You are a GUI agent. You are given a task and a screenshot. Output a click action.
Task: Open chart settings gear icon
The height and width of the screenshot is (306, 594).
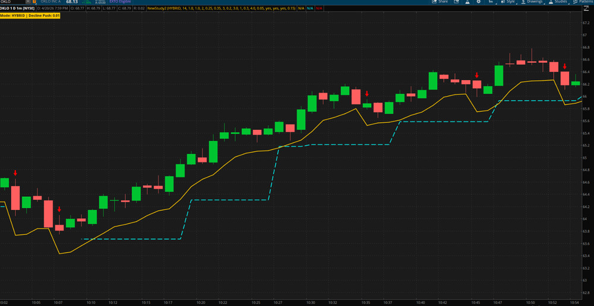coord(478,2)
